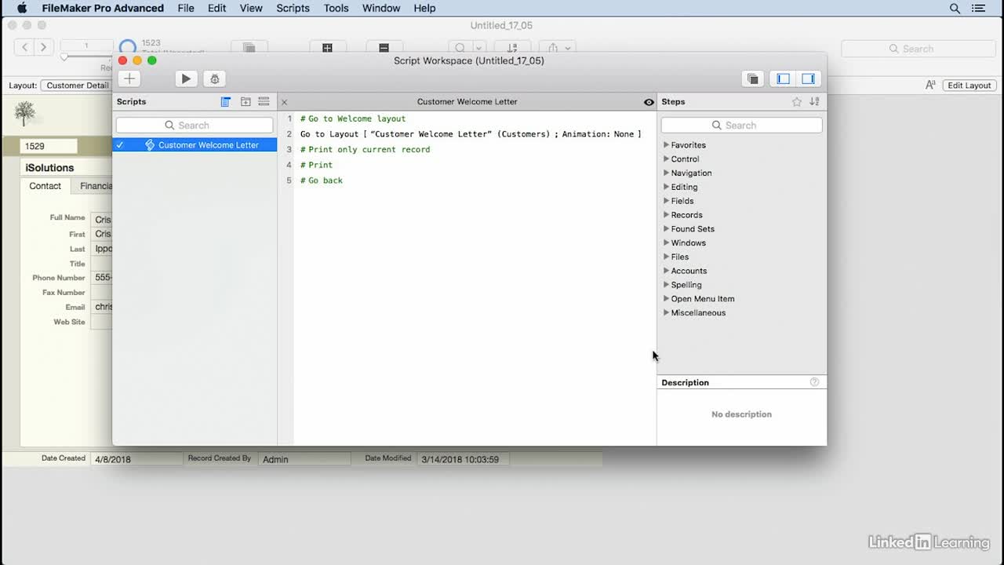Screen dimensions: 1004x565
Task: Open the script debugger bug icon
Action: coord(215,78)
